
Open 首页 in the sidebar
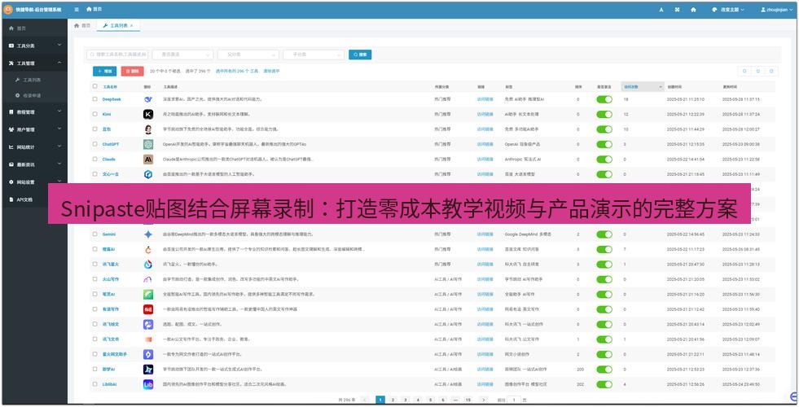pos(34,28)
